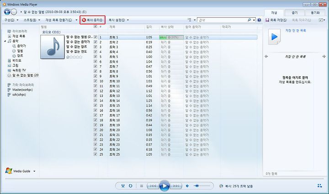Toggle shuffle mode
Image resolution: width=329 pixels, height=194 pixels.
(x=123, y=186)
